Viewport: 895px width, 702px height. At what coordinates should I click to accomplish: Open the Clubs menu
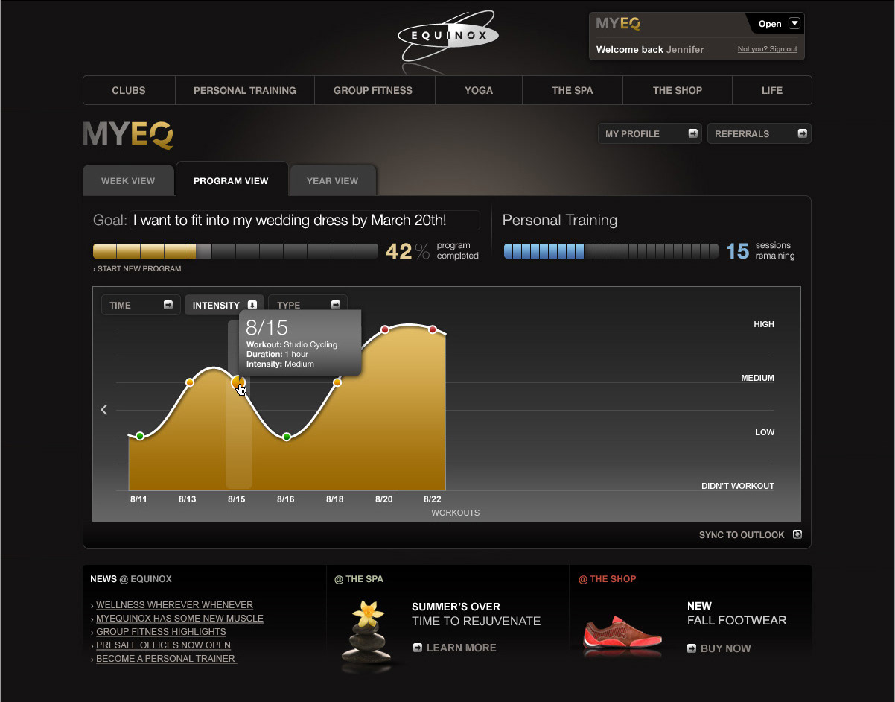tap(129, 90)
